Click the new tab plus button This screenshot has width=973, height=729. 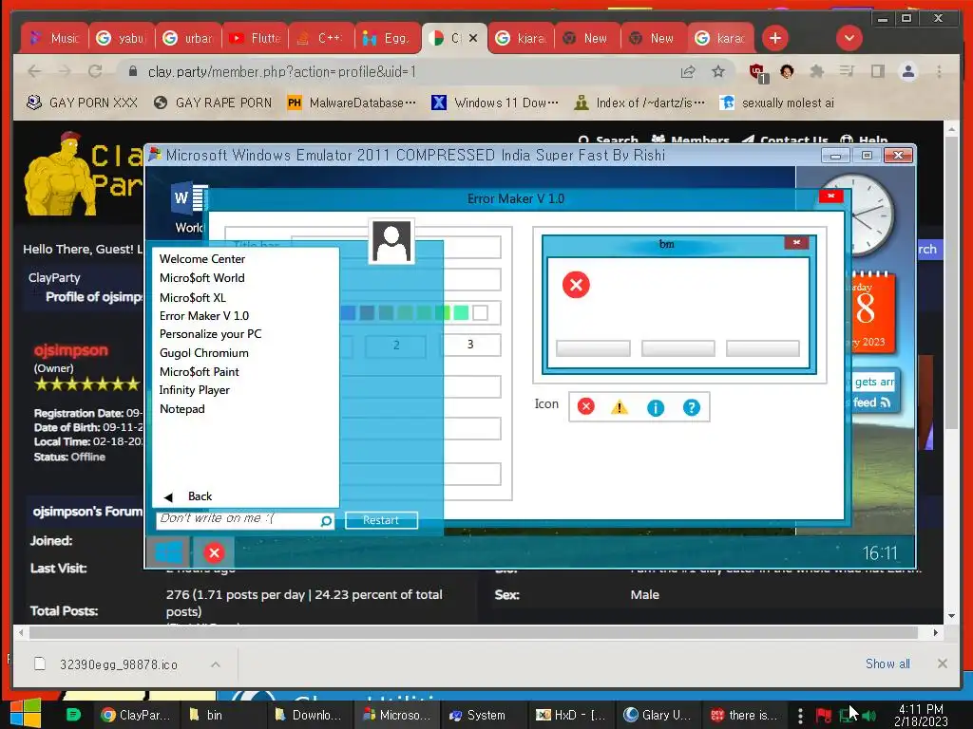[x=775, y=38]
